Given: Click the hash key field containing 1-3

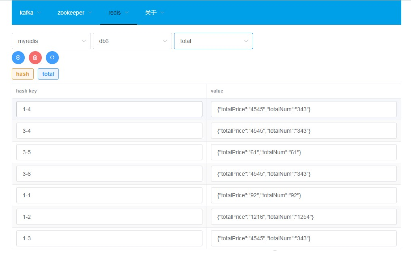Looking at the screenshot, I should (109, 238).
